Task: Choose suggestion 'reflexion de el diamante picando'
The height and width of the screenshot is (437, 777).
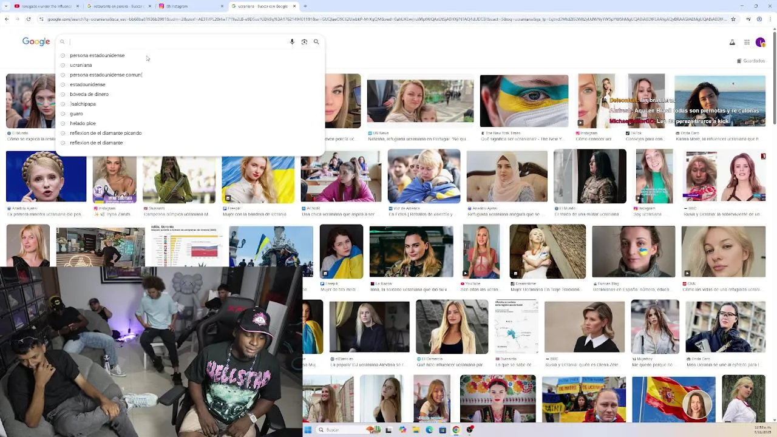Action: pos(106,133)
